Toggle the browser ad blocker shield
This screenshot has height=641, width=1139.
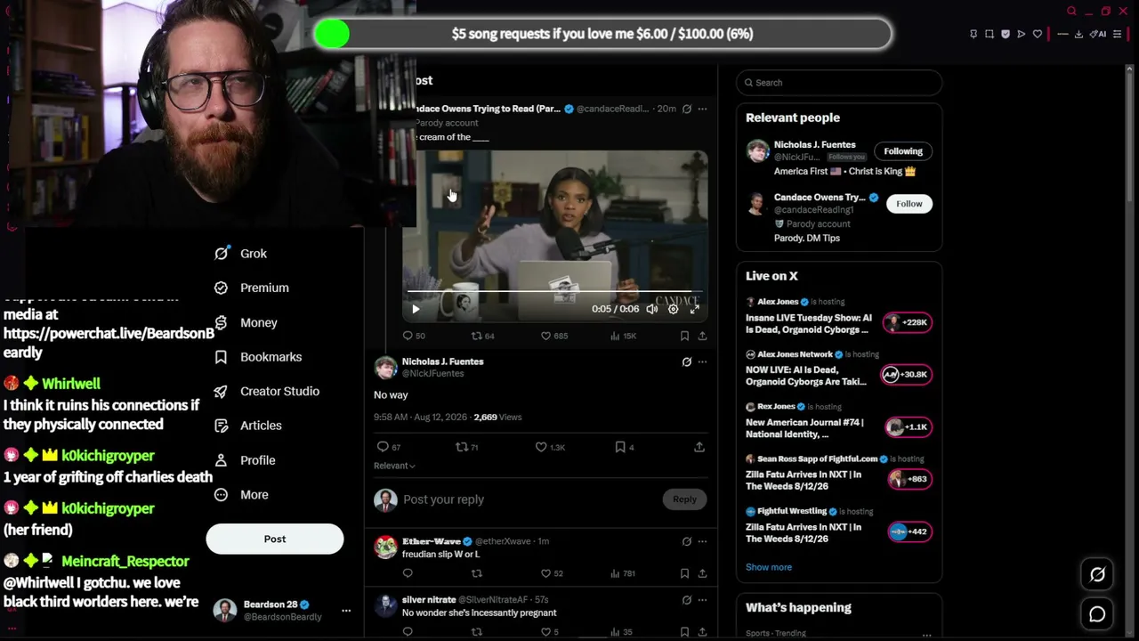pos(1006,34)
